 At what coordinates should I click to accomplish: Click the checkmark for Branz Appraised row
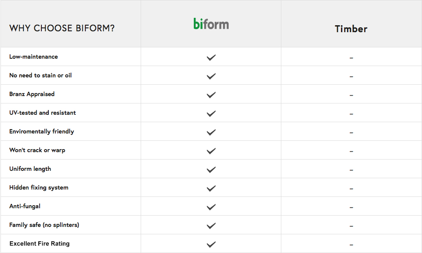(x=211, y=94)
